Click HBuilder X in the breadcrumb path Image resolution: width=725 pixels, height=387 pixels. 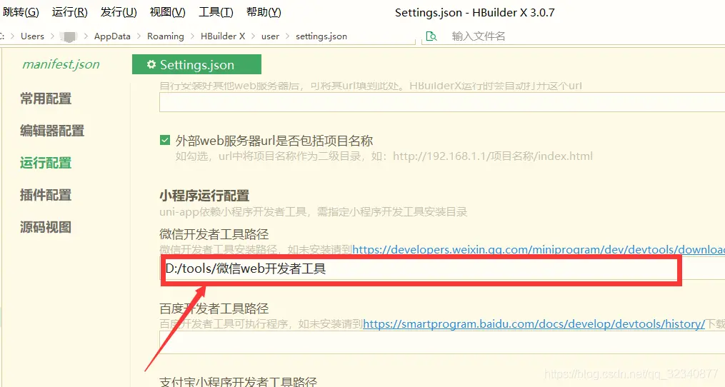[223, 36]
